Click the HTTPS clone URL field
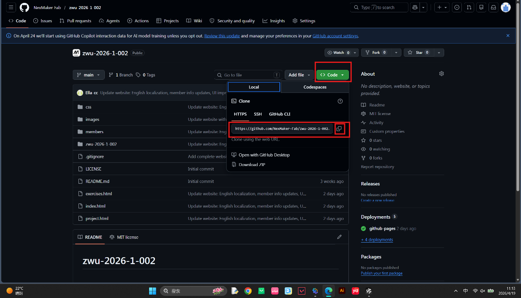This screenshot has width=521, height=298. pyautogui.click(x=282, y=129)
